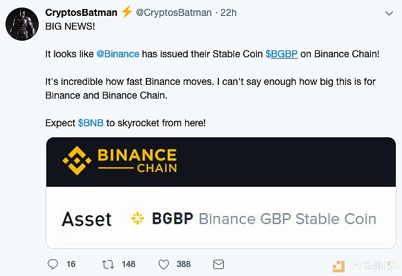
Task: Share the tweet via the envelope icon
Action: [218, 264]
